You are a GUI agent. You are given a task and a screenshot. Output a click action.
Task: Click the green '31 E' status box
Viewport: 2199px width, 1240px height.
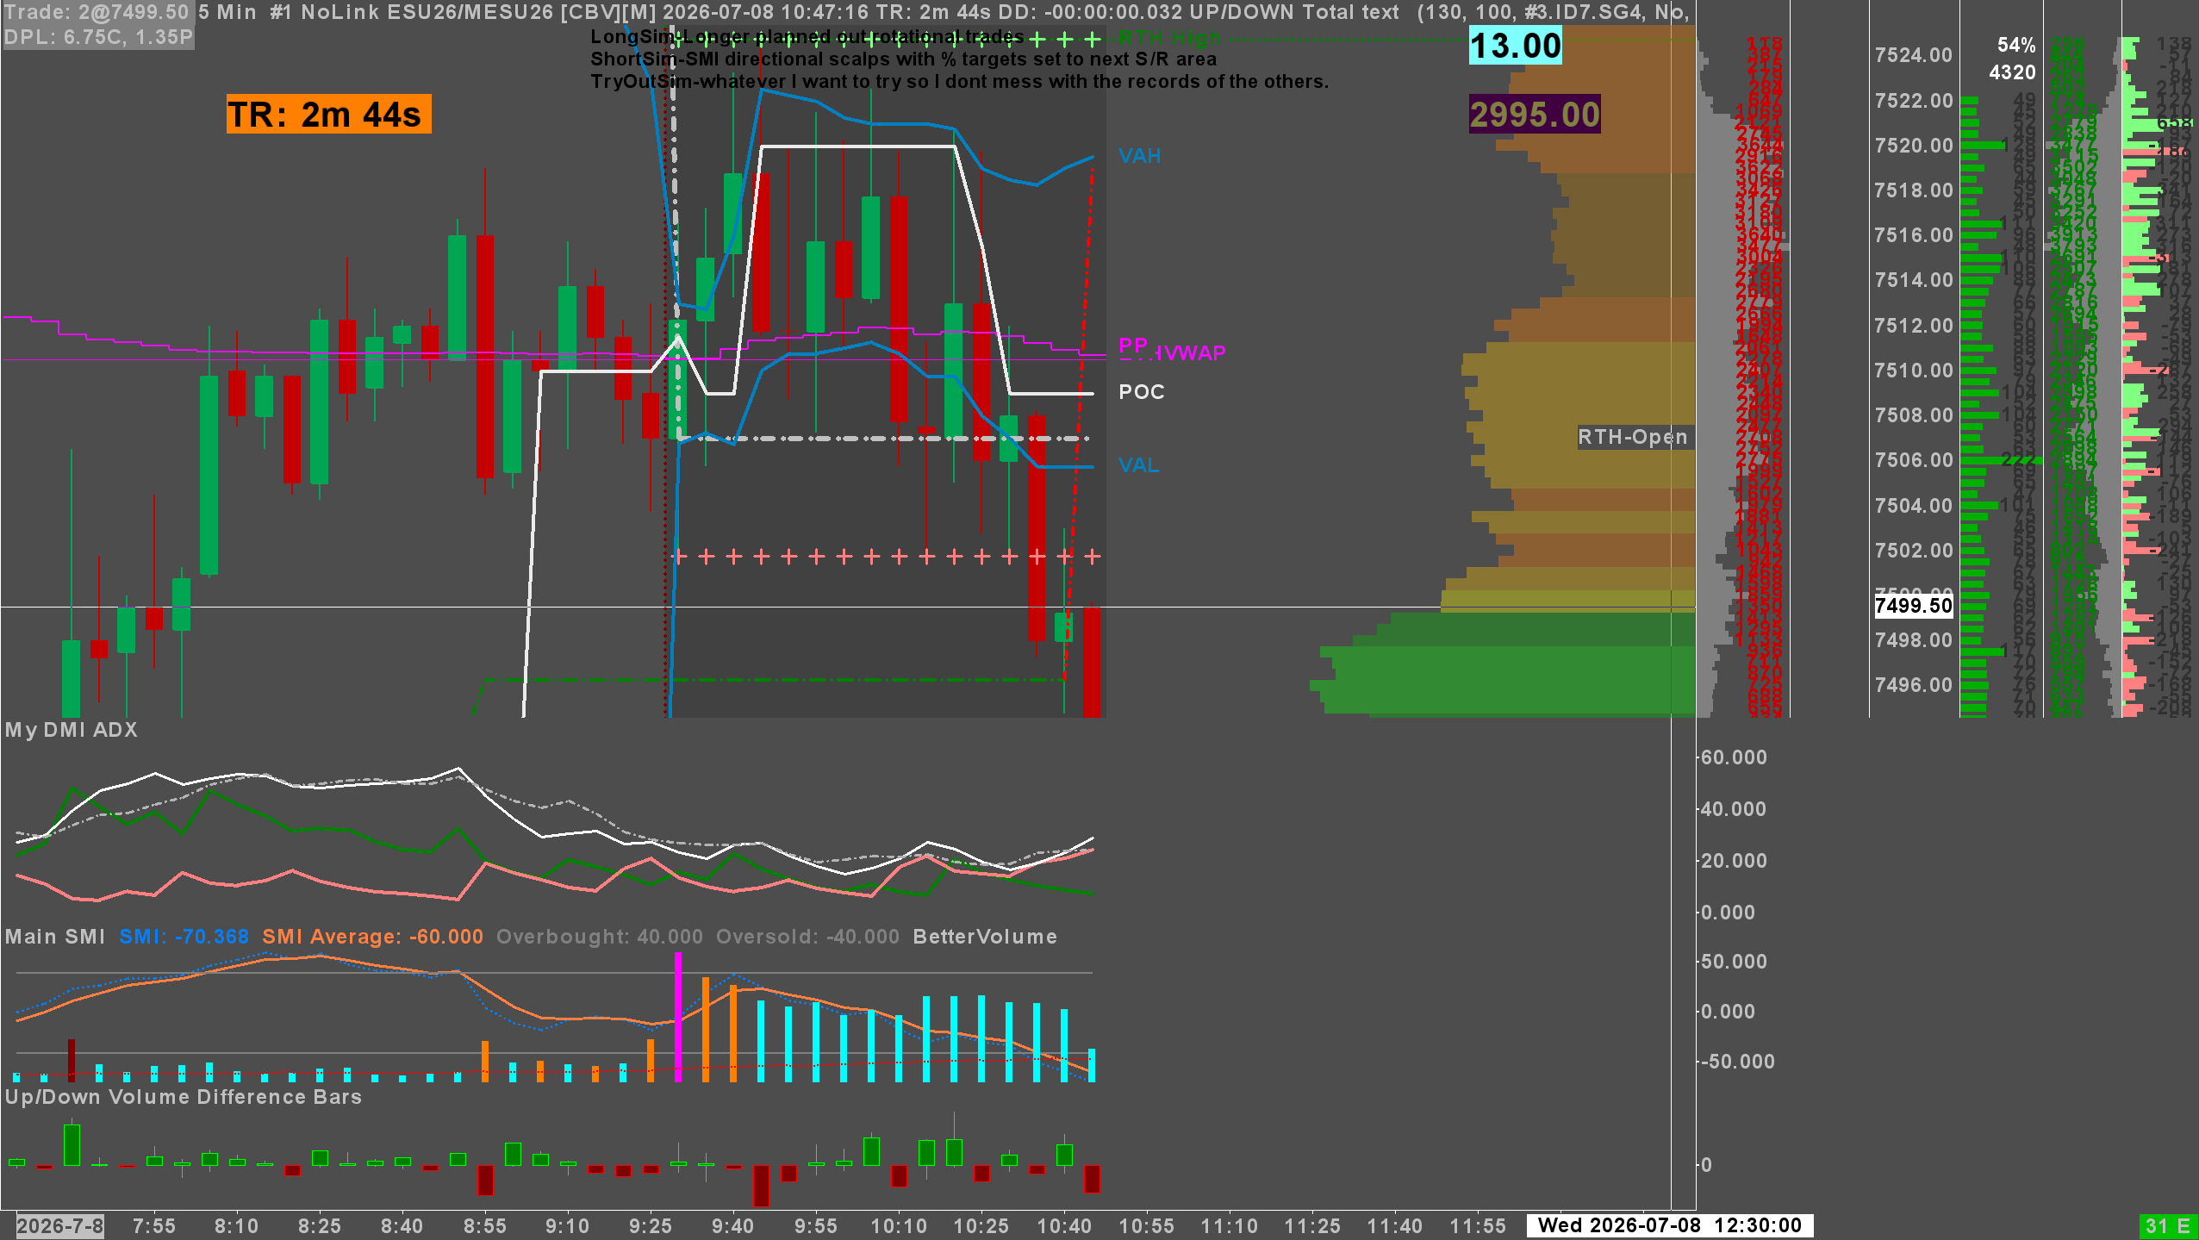(x=2168, y=1225)
